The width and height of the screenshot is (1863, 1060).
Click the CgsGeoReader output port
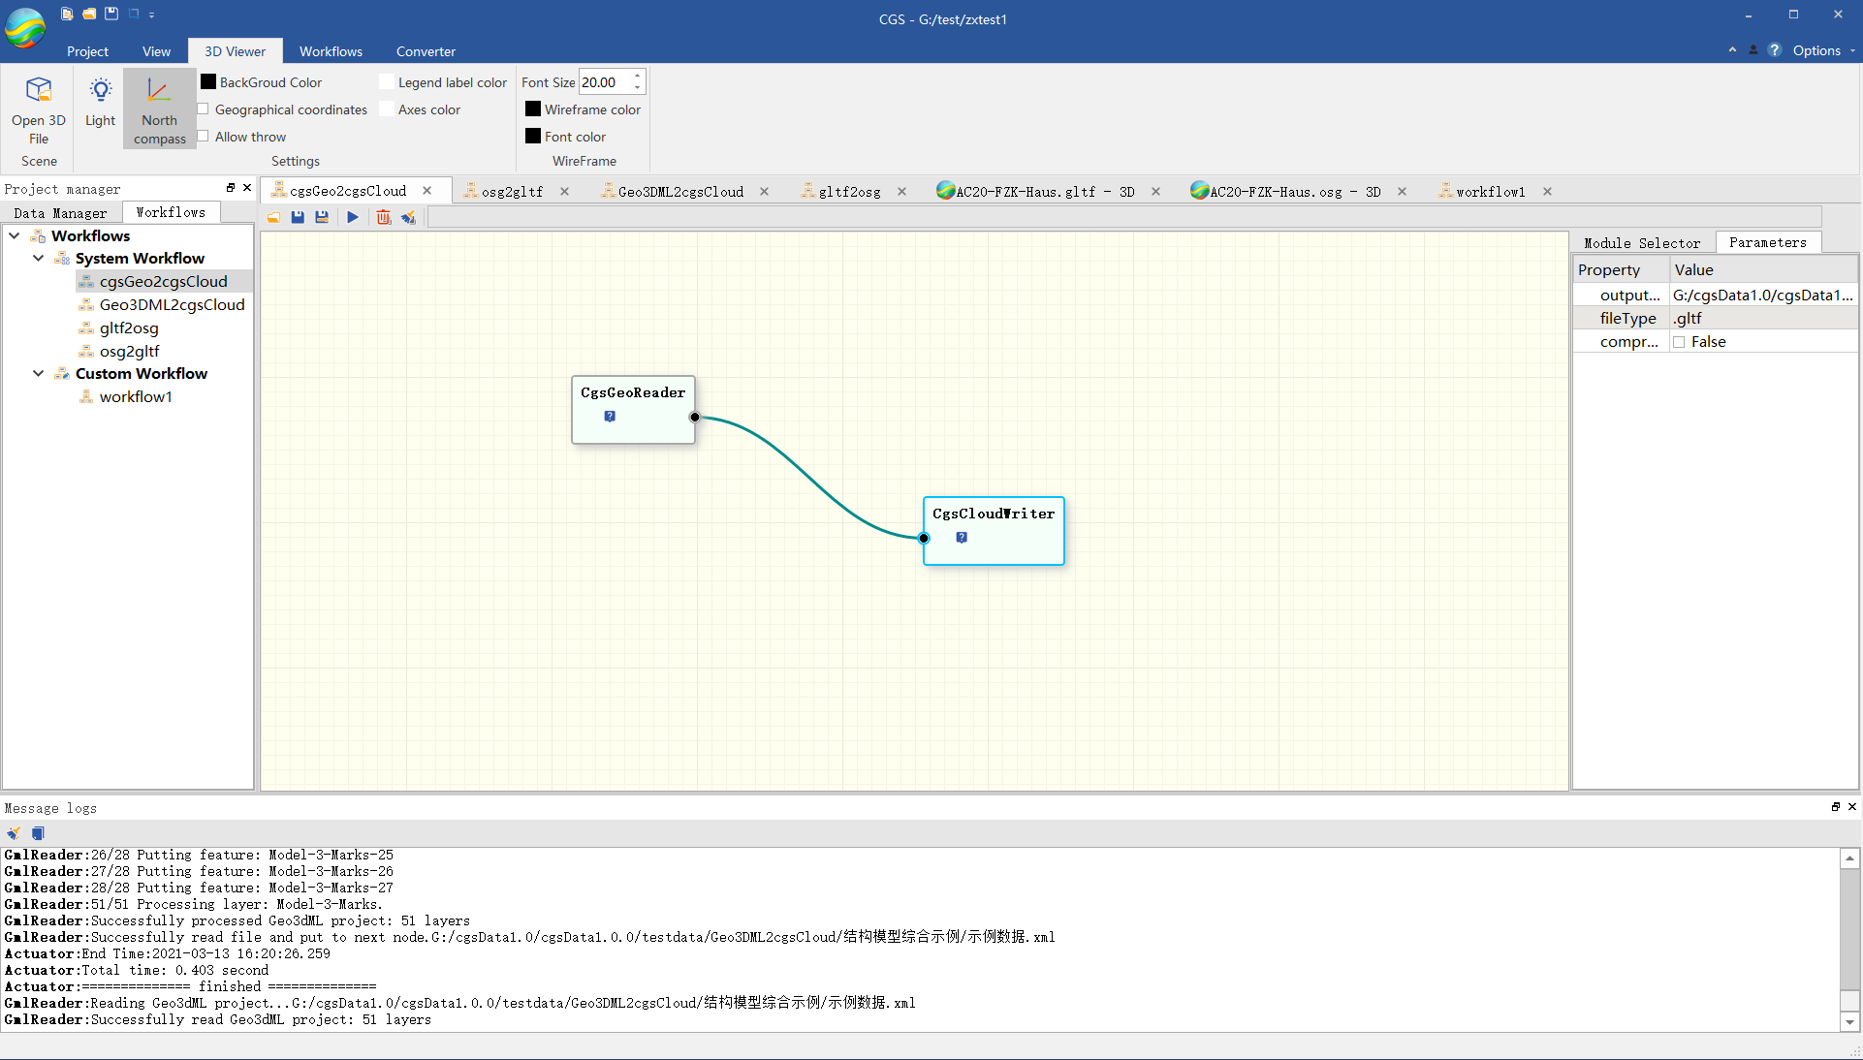(695, 418)
